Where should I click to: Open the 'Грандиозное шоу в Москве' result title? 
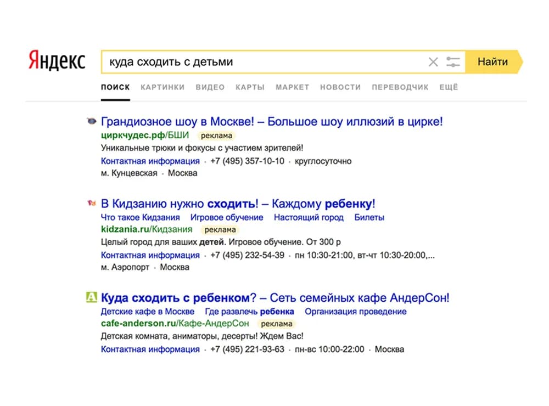click(x=272, y=121)
